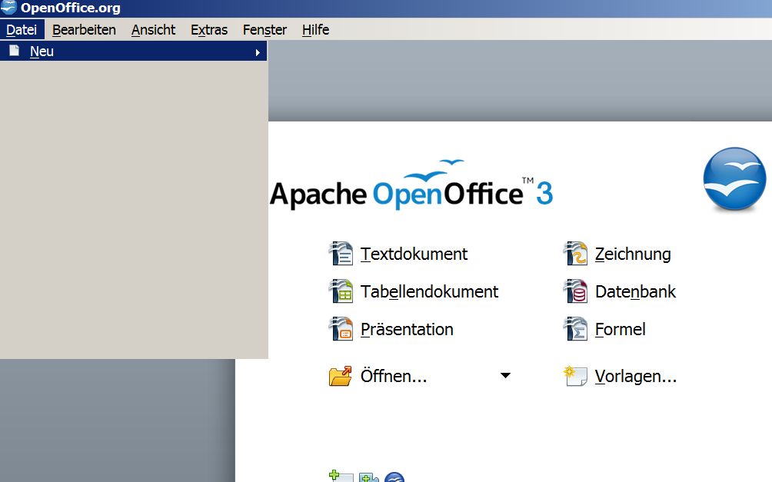Click the Öffnen folder icon
This screenshot has width=772, height=482.
pyautogui.click(x=341, y=377)
